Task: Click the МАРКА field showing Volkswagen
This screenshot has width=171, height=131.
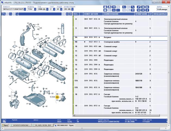Action: pyautogui.click(x=162, y=9)
